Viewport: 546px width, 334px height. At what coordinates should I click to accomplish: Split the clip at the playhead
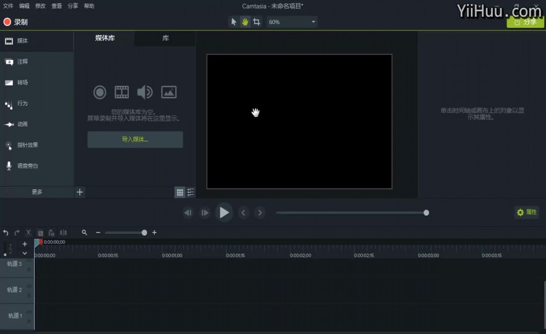click(63, 233)
